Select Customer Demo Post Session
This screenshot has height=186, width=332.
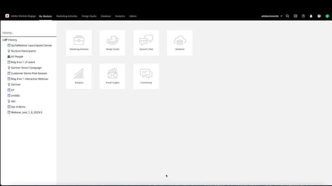click(29, 73)
